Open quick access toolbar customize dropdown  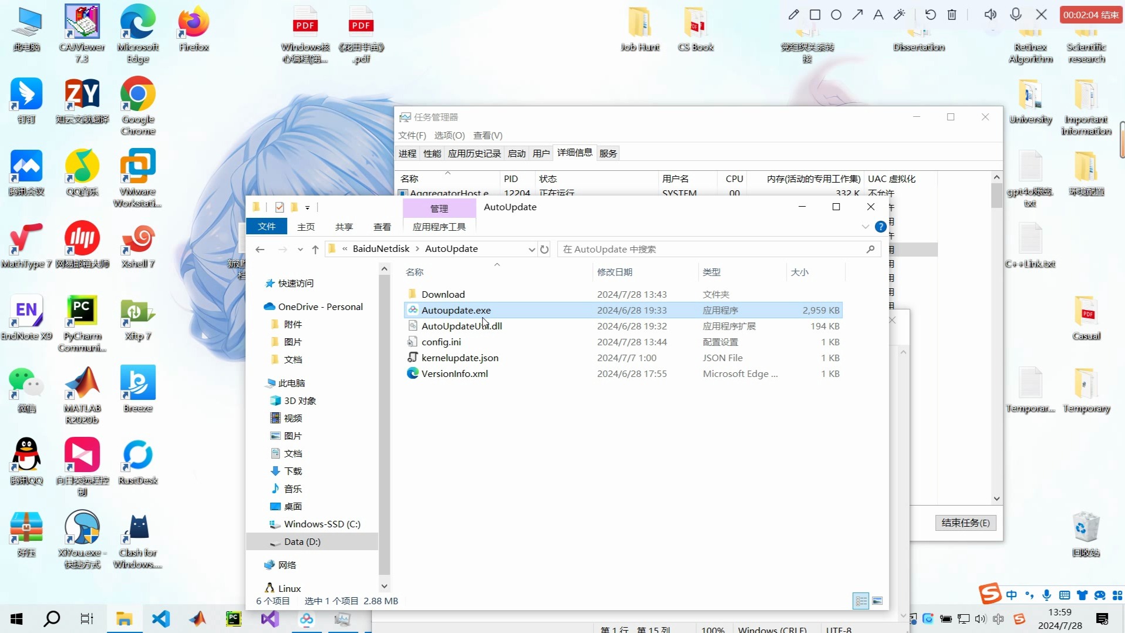(x=307, y=207)
